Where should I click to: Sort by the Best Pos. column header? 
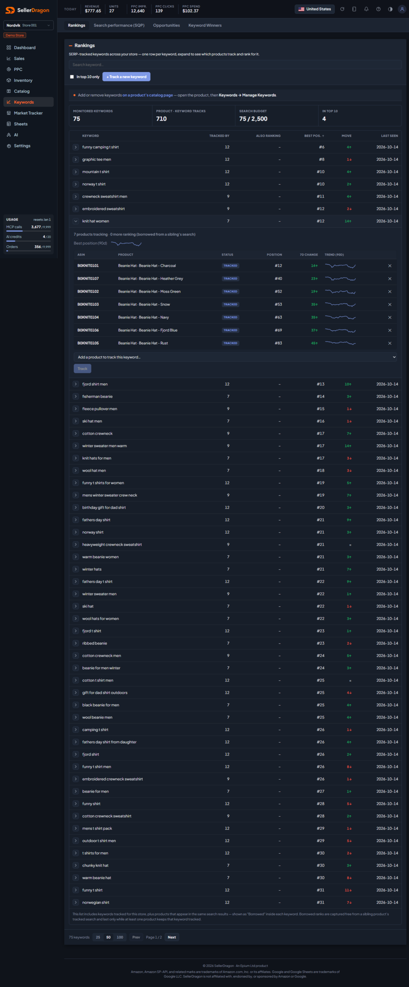pos(314,136)
